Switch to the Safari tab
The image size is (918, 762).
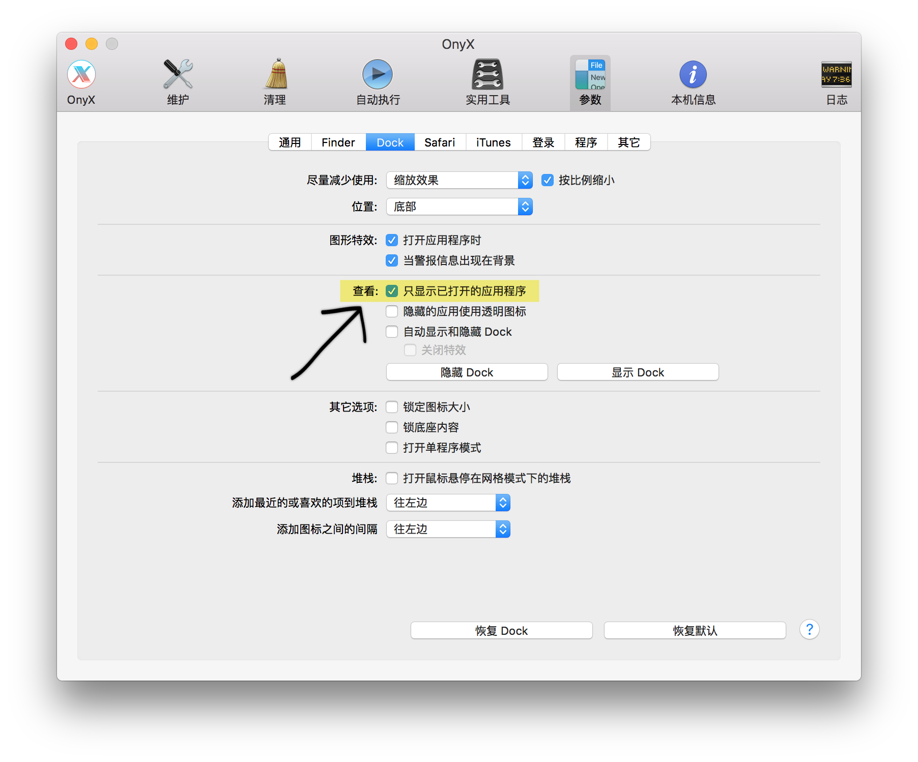pos(440,142)
